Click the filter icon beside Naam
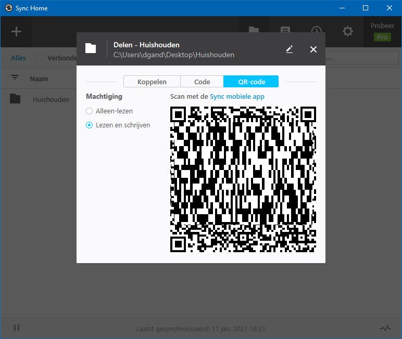Image resolution: width=402 pixels, height=339 pixels. pos(15,77)
